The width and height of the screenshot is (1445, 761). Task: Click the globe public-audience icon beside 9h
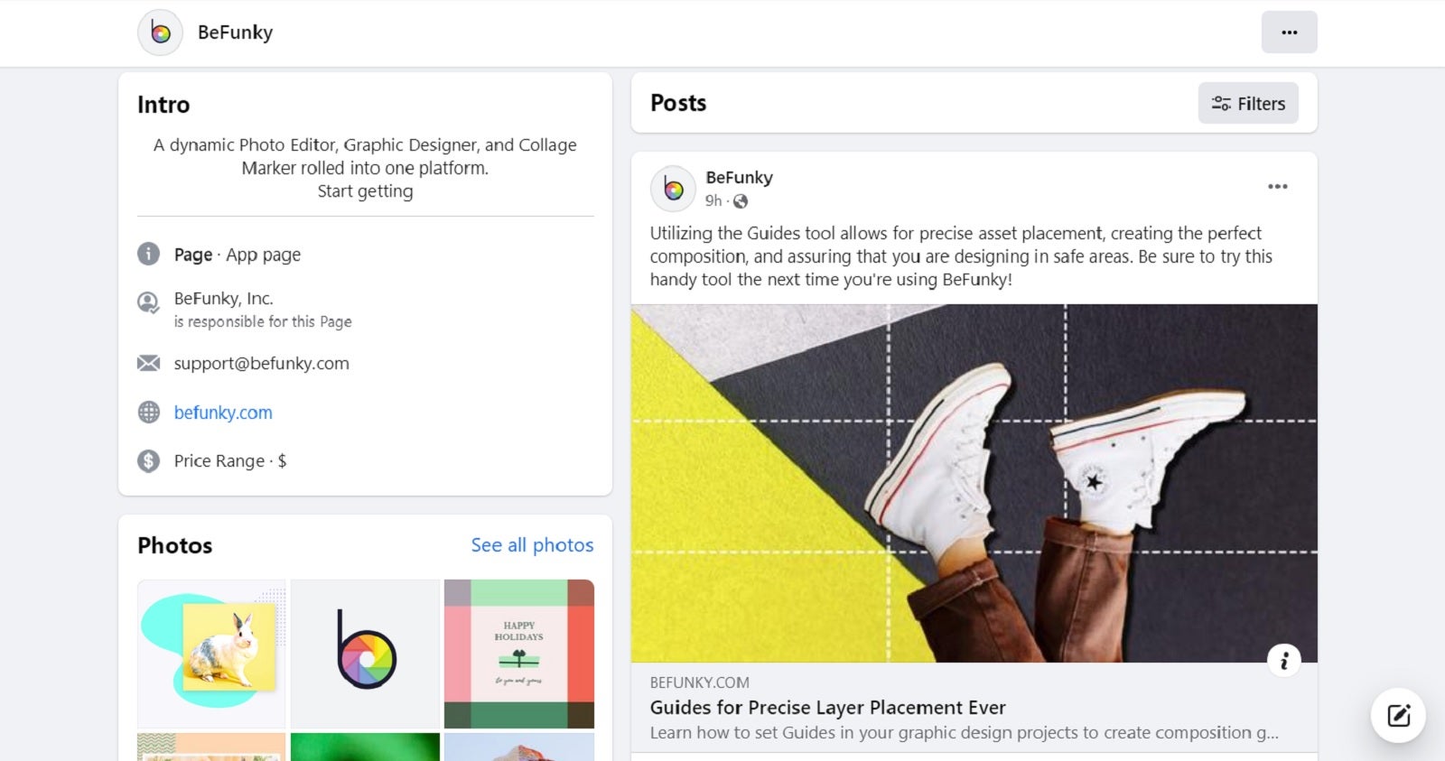point(741,201)
